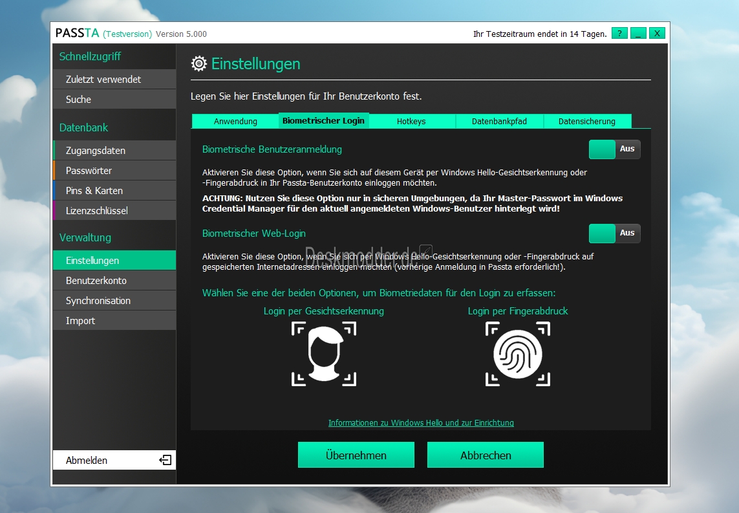Click the Login per Fingerabdruck label
Screen dimensions: 739x513
(x=517, y=311)
